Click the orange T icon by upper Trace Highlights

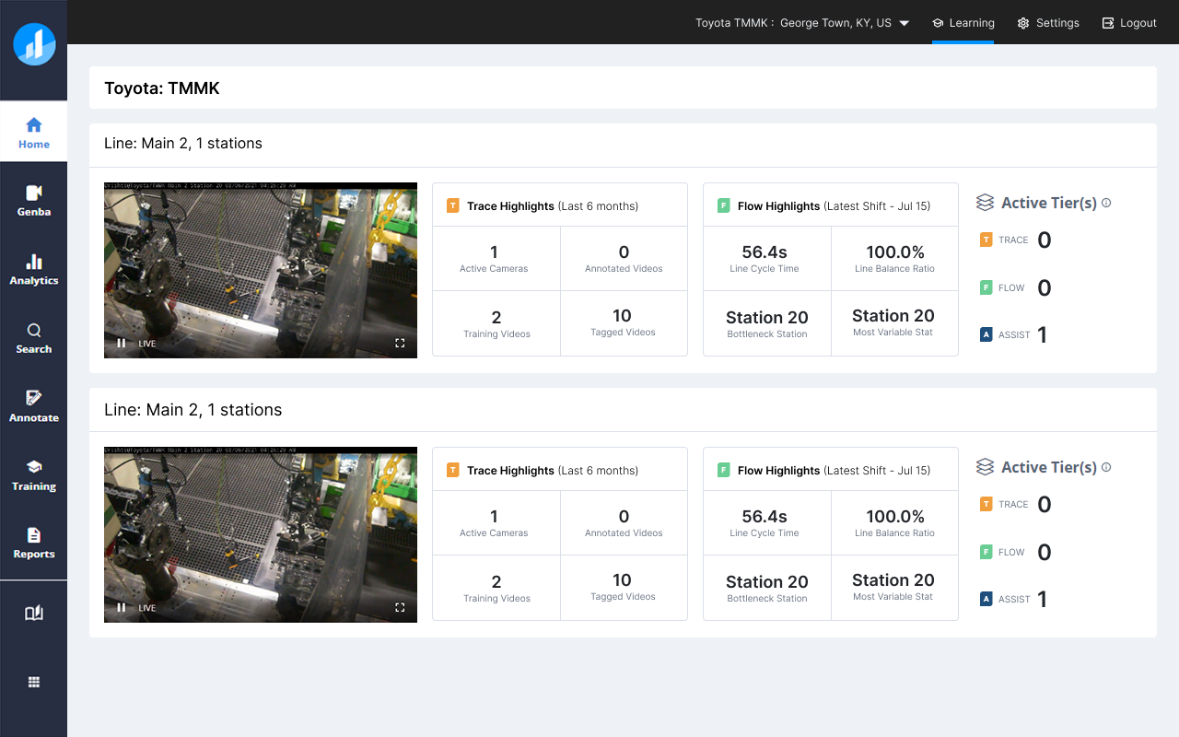pyautogui.click(x=453, y=206)
